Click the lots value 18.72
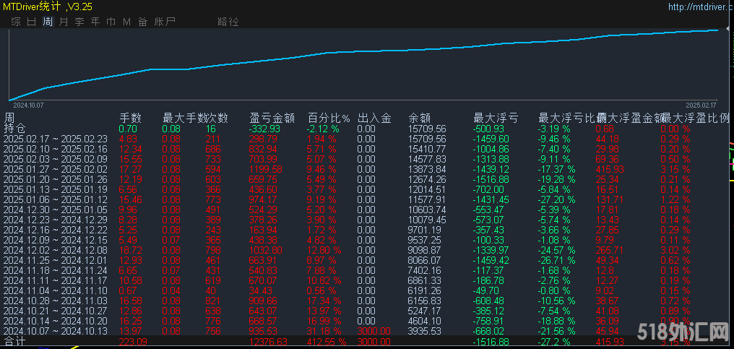 click(130, 251)
